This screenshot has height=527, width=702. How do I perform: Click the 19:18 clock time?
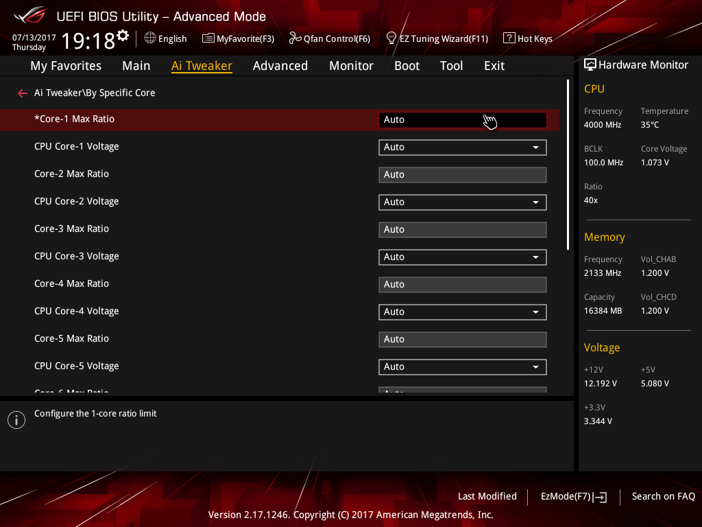88,41
